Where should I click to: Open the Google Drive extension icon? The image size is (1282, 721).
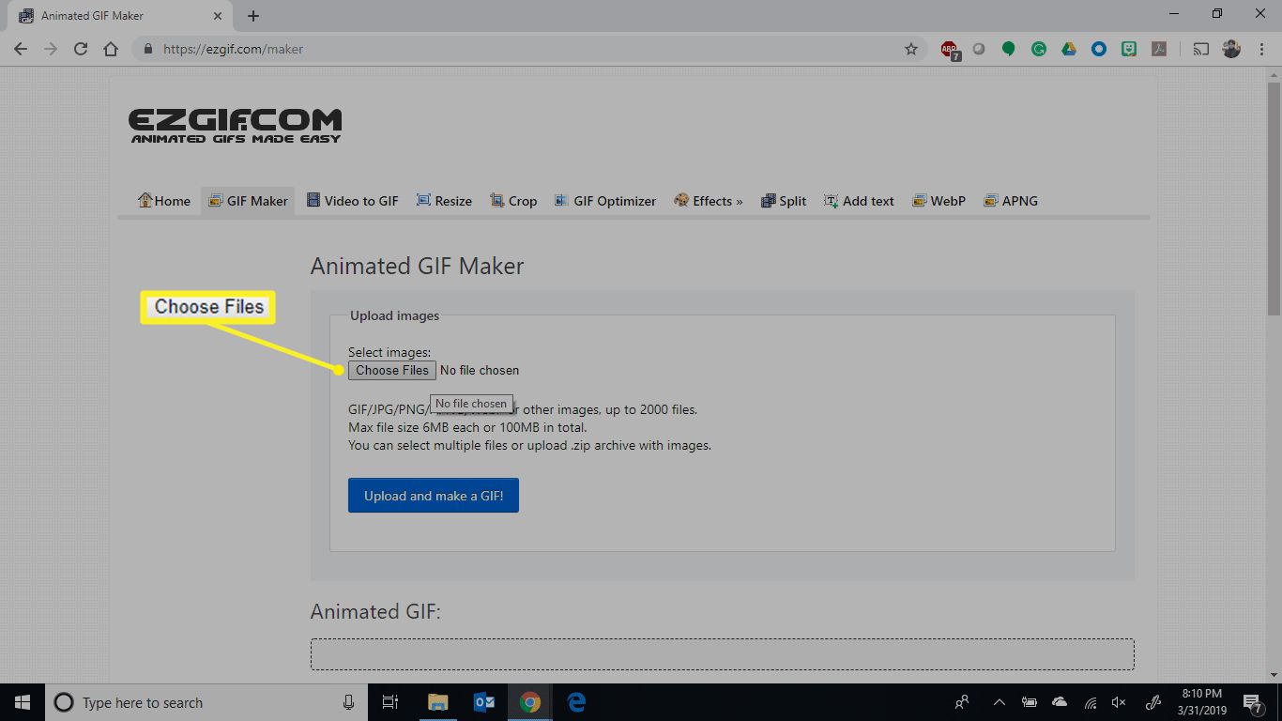tap(1069, 49)
